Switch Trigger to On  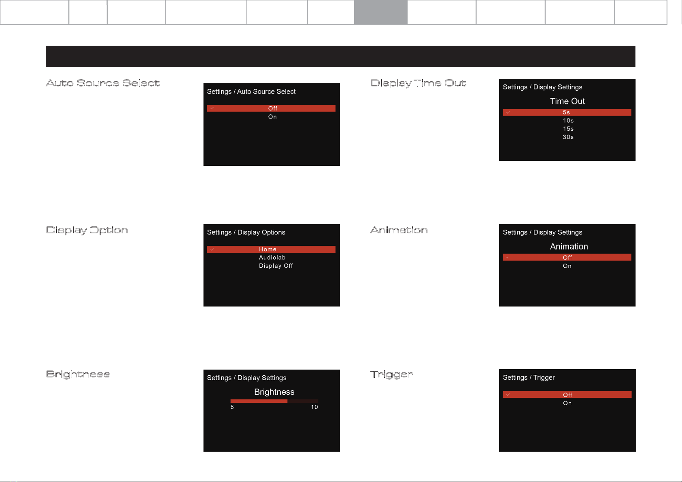(567, 403)
